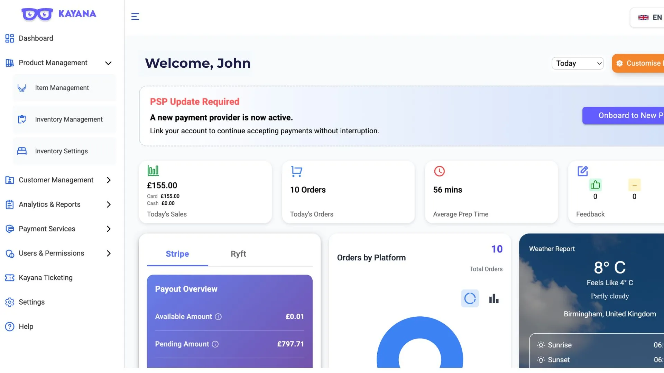Click the Users & Permissions icon
This screenshot has width=664, height=373.
(10, 253)
